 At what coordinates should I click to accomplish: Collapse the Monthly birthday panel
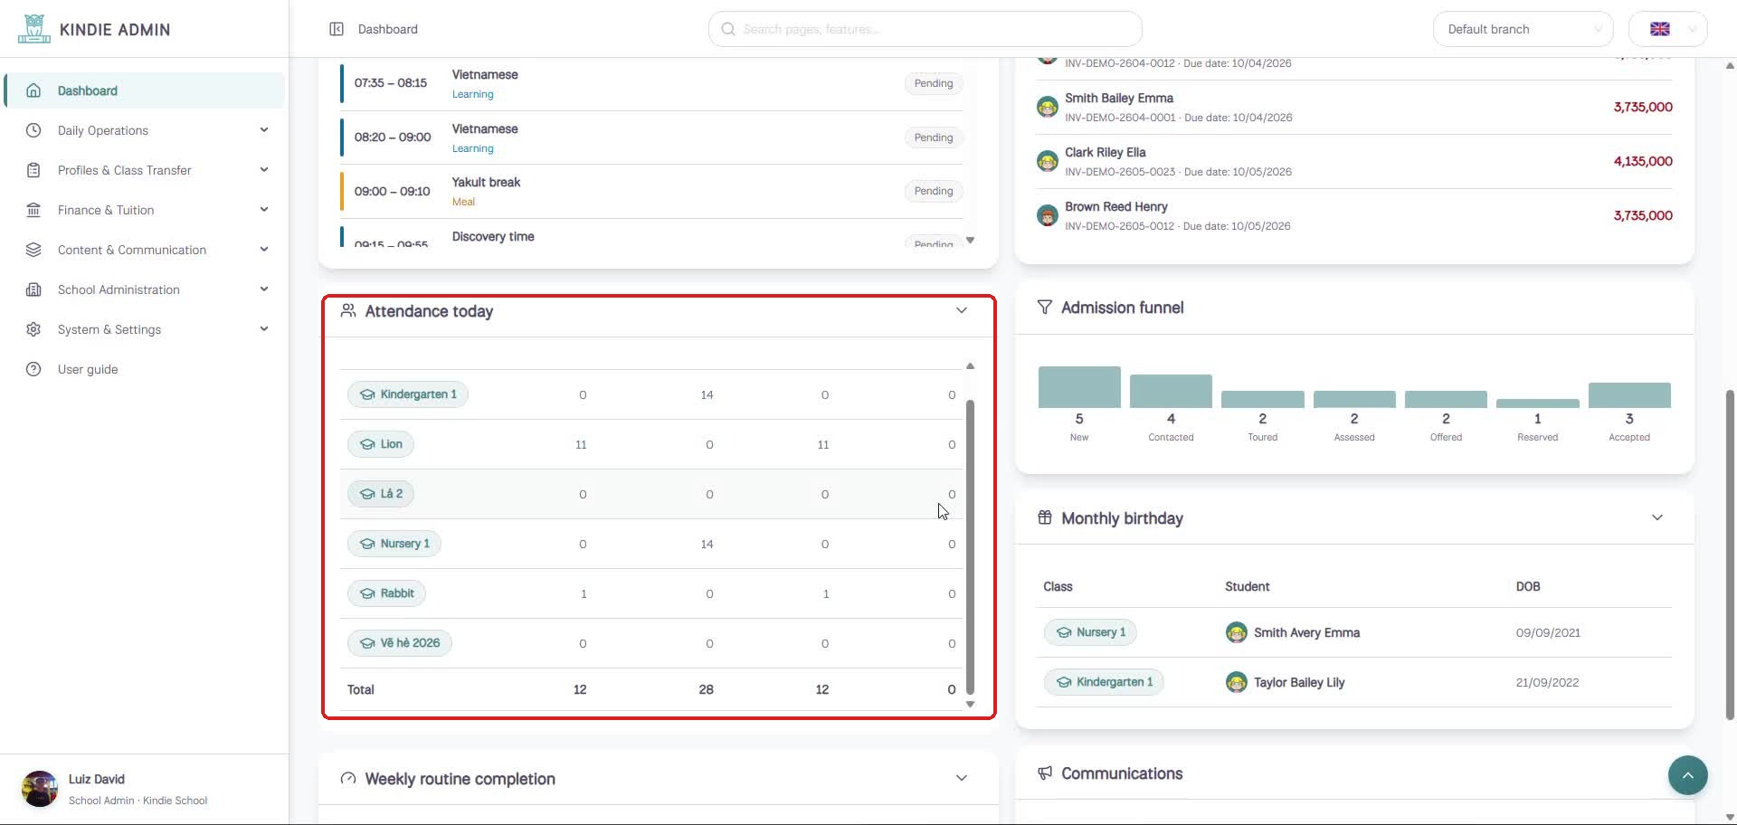point(1657,517)
